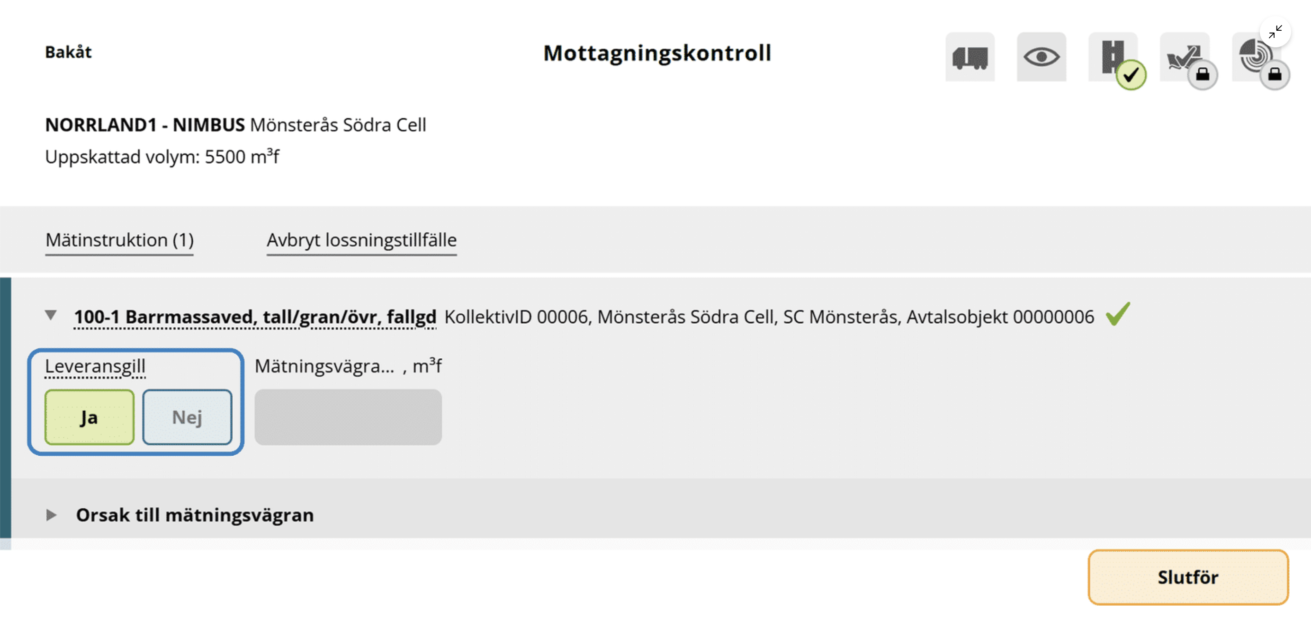Select Ja for Leveransgill
1311x619 pixels.
[x=90, y=417]
